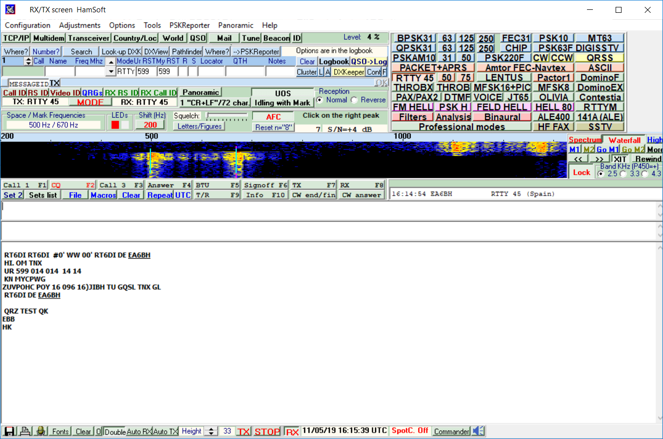Click Mode dropdown up arrow
Viewport: 663px width, 439px height.
[x=111, y=62]
